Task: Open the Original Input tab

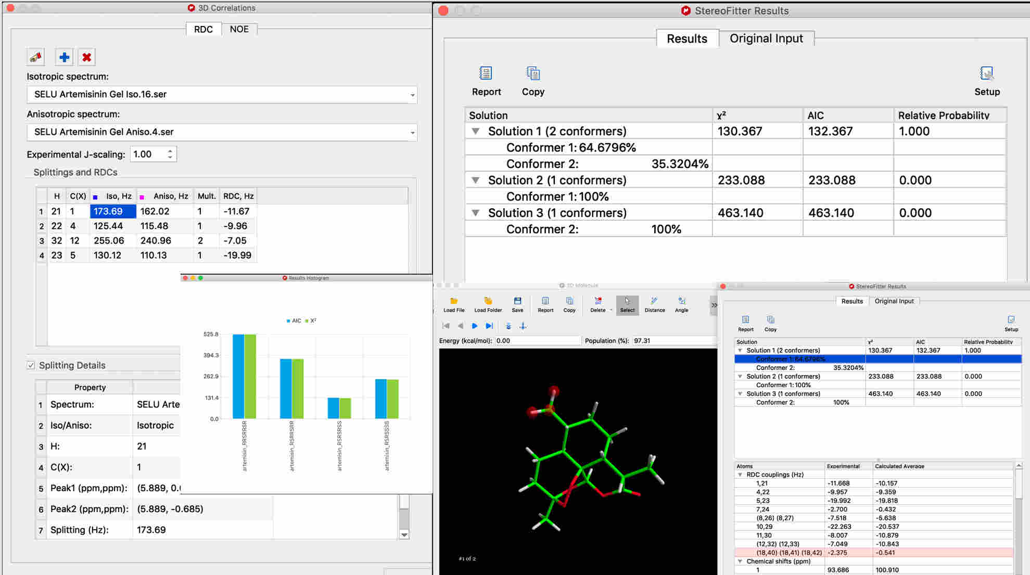Action: 766,39
